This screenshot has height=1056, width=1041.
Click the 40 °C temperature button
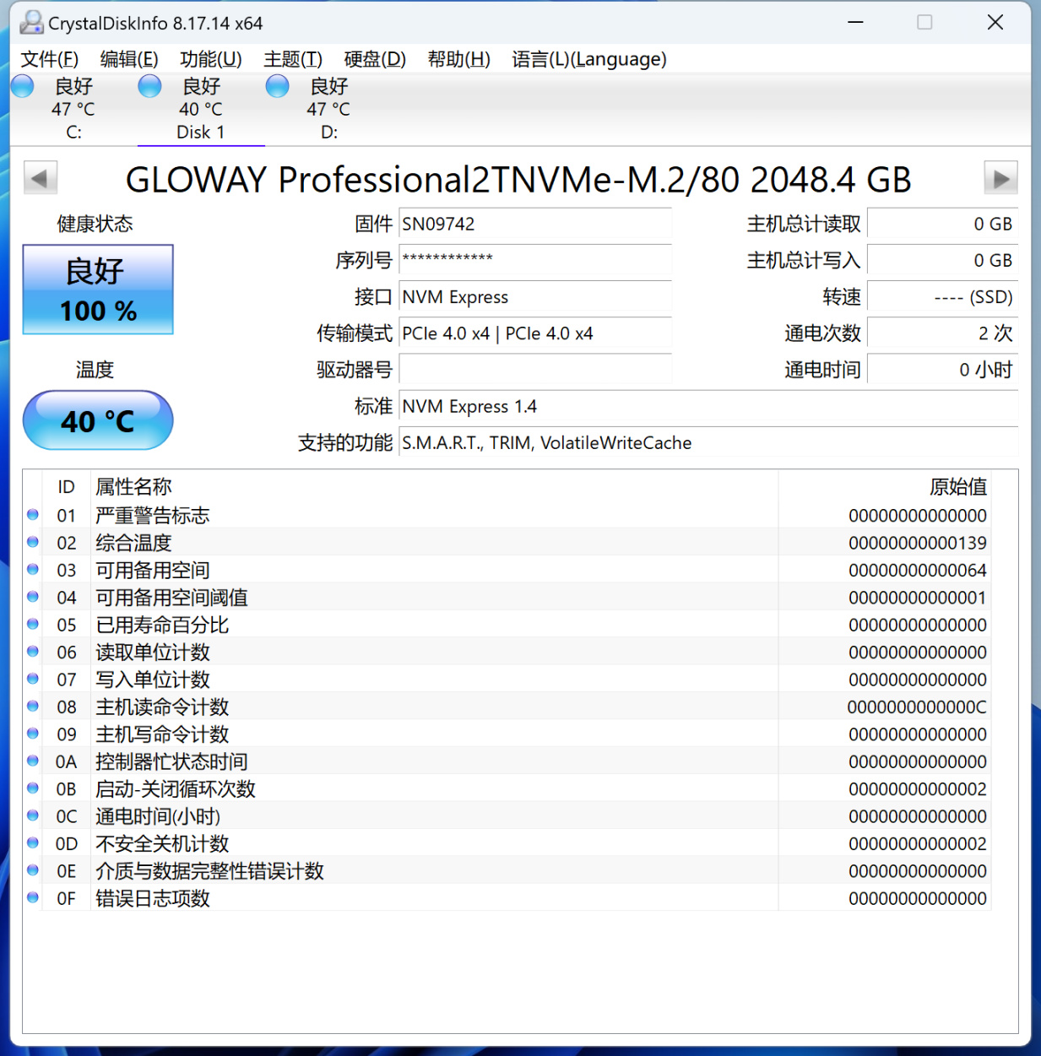98,420
